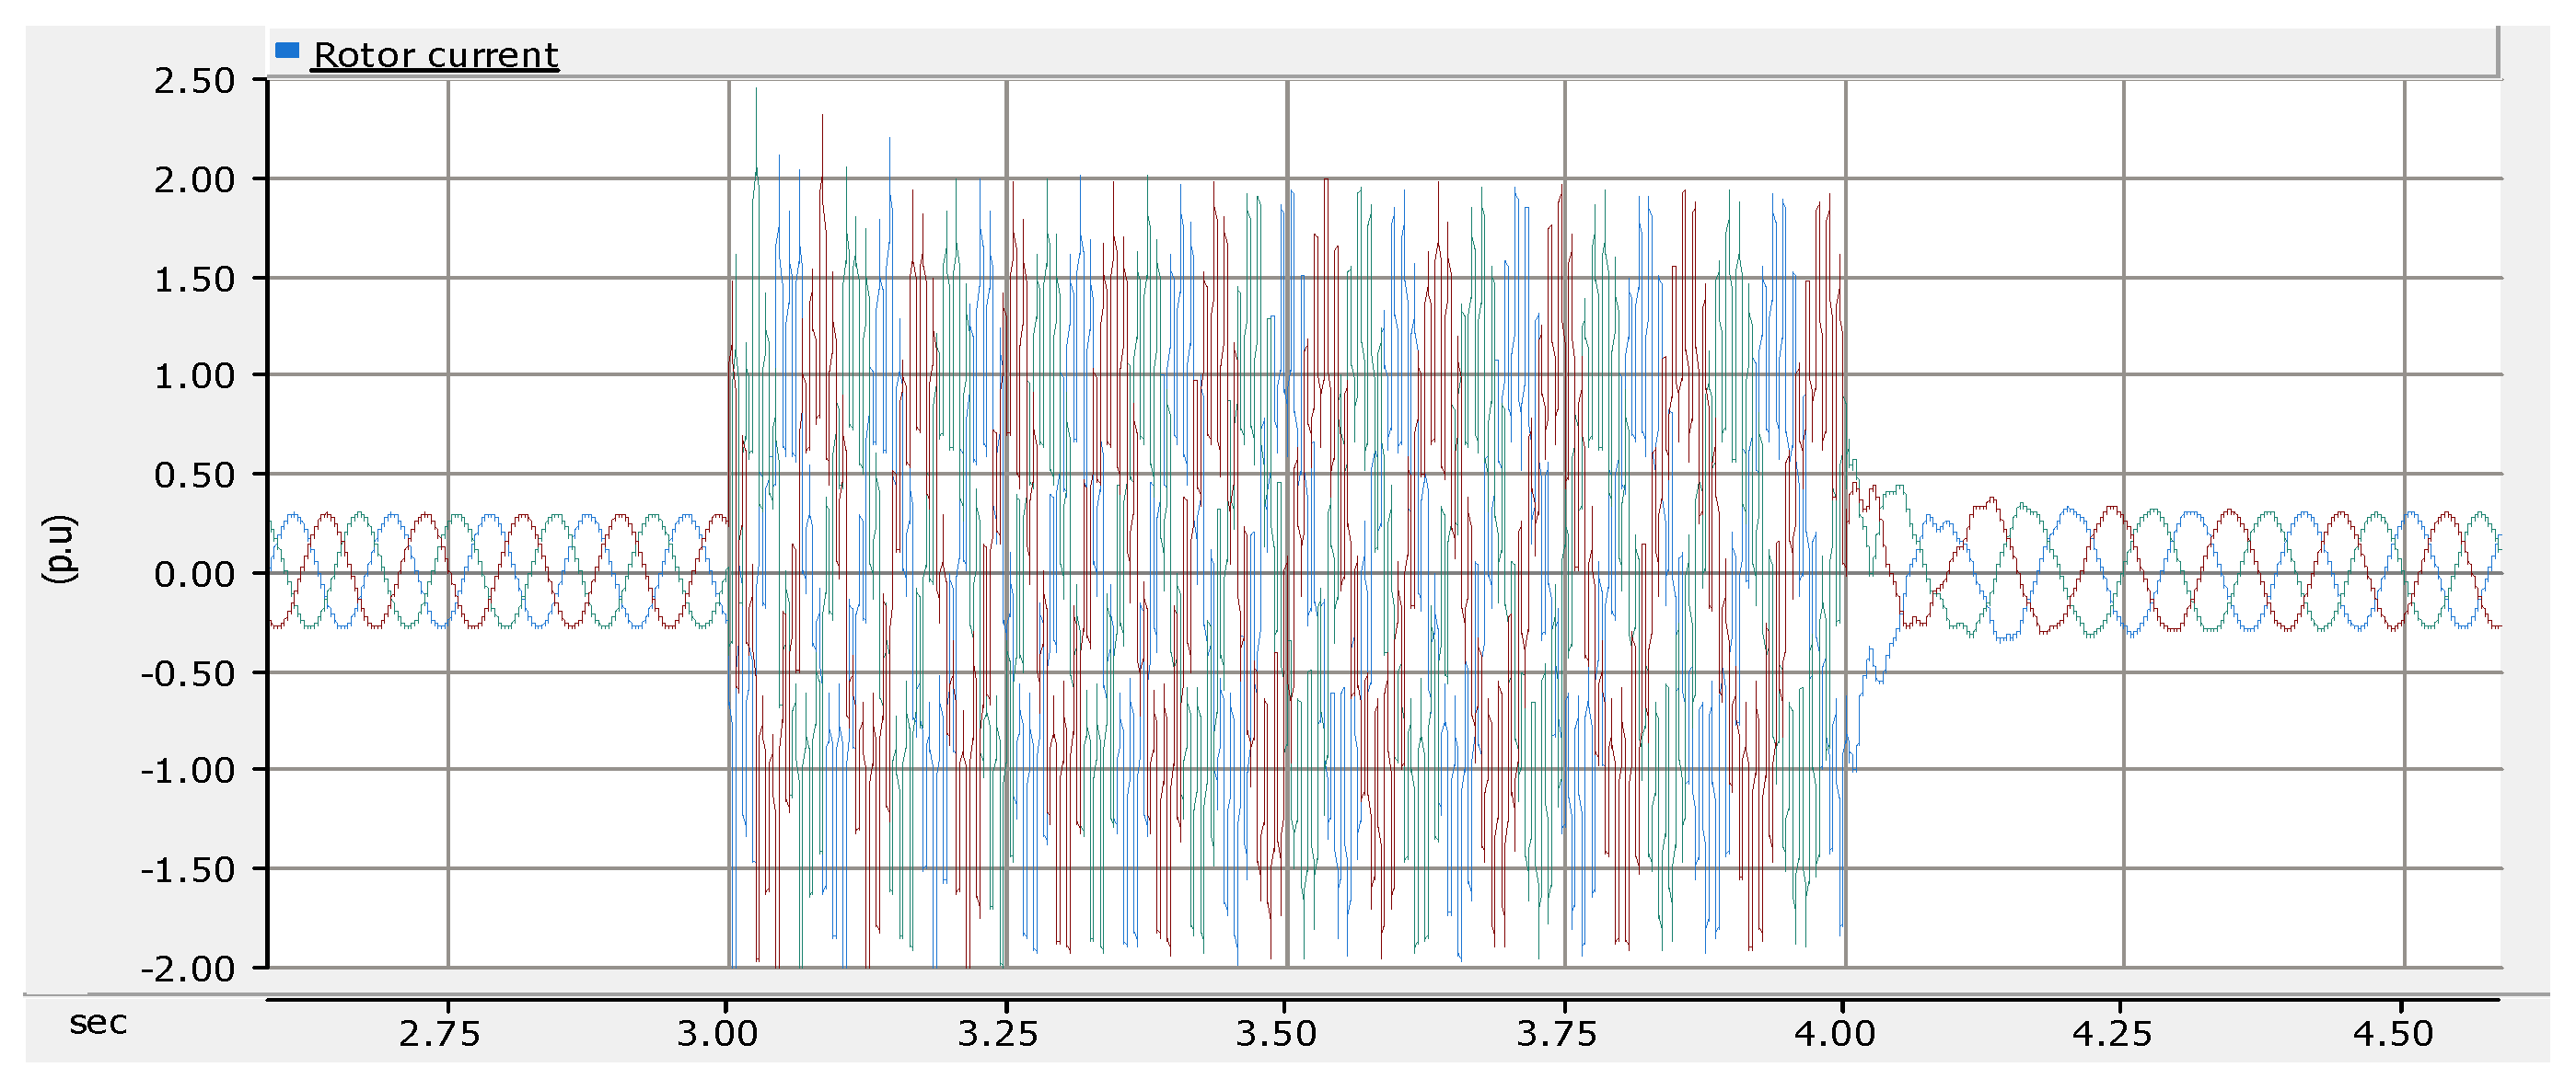Click the sec time-axis unit label
This screenshot has width=2576, height=1090.
pyautogui.click(x=98, y=1023)
